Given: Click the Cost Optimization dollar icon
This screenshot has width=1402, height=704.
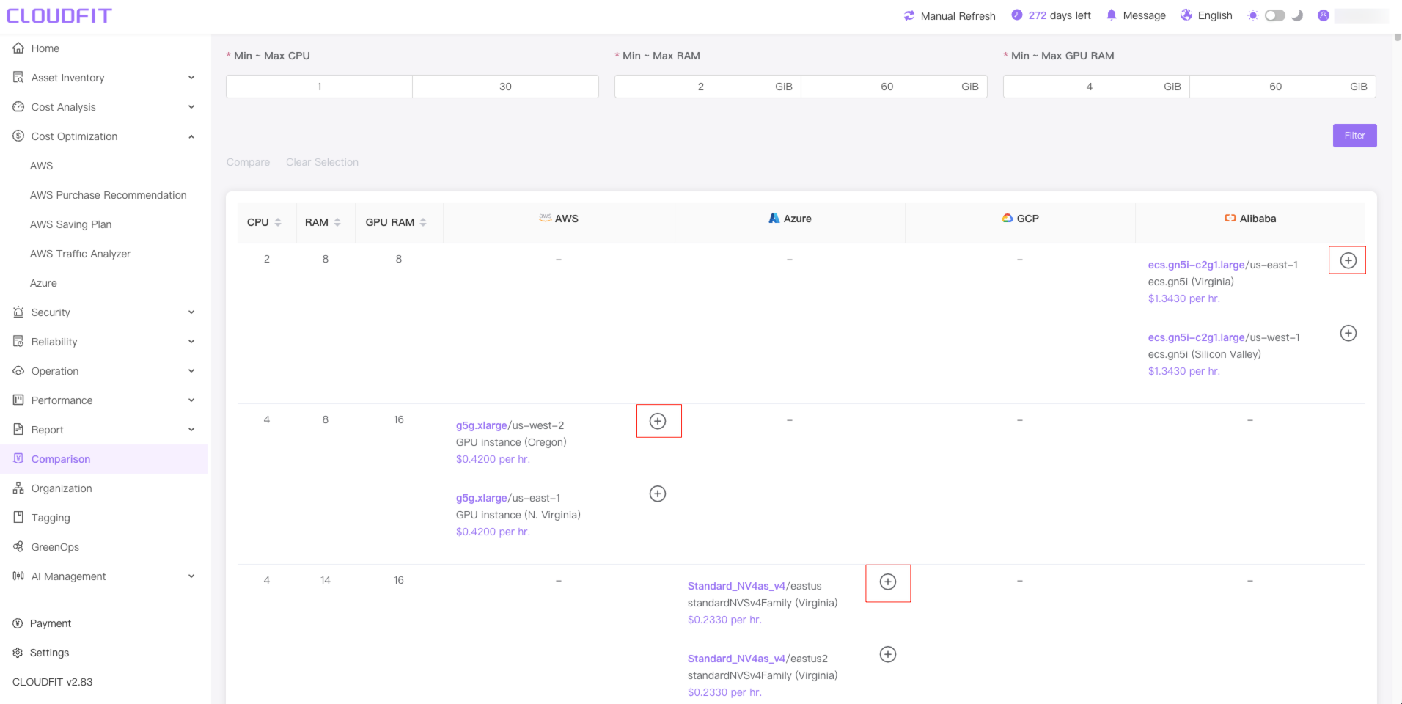Looking at the screenshot, I should (18, 136).
